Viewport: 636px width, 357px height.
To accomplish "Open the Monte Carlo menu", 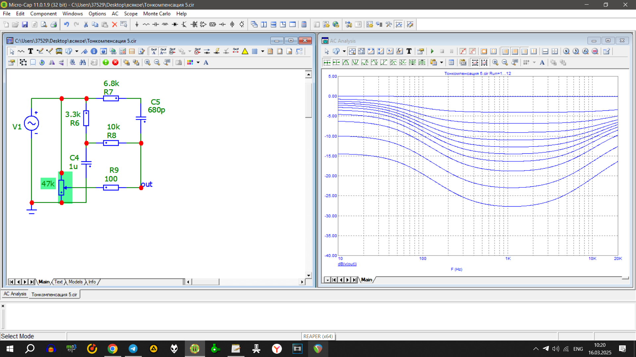I will point(157,14).
